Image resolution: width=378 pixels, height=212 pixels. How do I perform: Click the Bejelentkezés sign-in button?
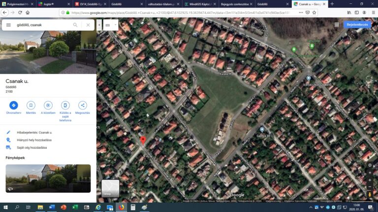[x=357, y=24]
